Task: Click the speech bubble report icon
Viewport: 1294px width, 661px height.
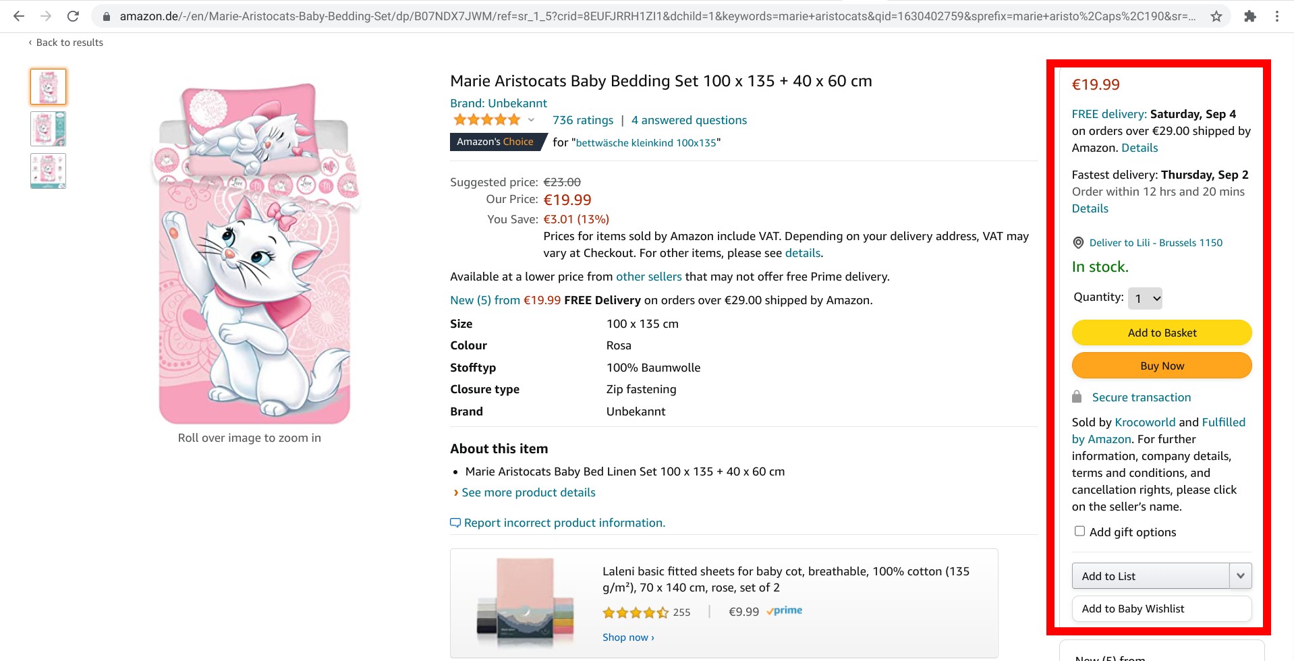Action: [455, 523]
